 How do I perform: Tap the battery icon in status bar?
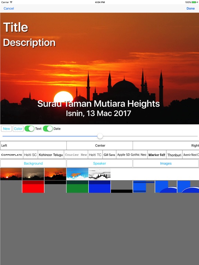tap(195, 2)
